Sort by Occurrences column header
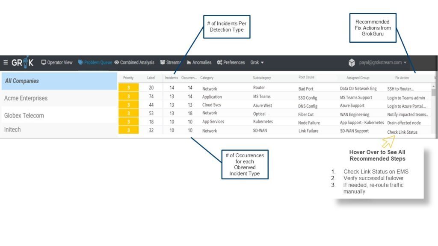This screenshot has height=246, width=438. 189,78
